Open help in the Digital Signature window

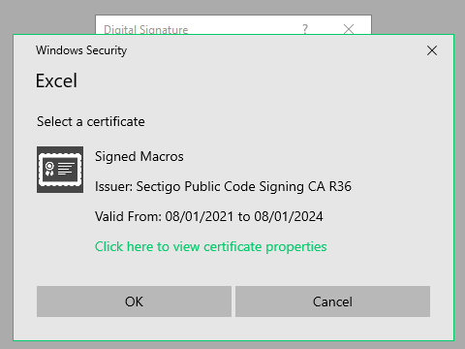tap(305, 29)
